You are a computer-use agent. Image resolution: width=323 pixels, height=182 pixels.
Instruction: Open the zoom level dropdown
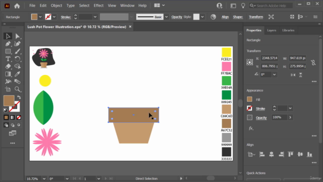tap(44, 178)
